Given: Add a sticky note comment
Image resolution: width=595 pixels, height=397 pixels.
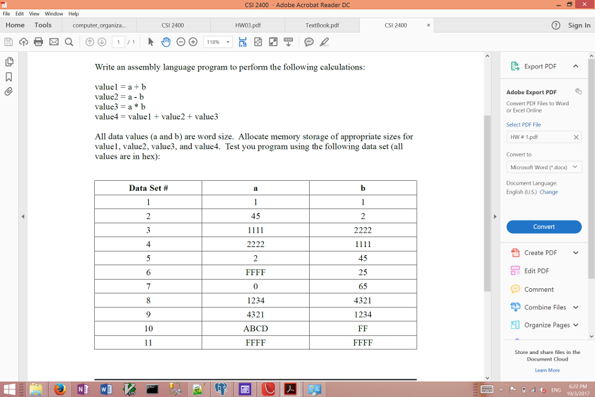Looking at the screenshot, I should pyautogui.click(x=309, y=42).
